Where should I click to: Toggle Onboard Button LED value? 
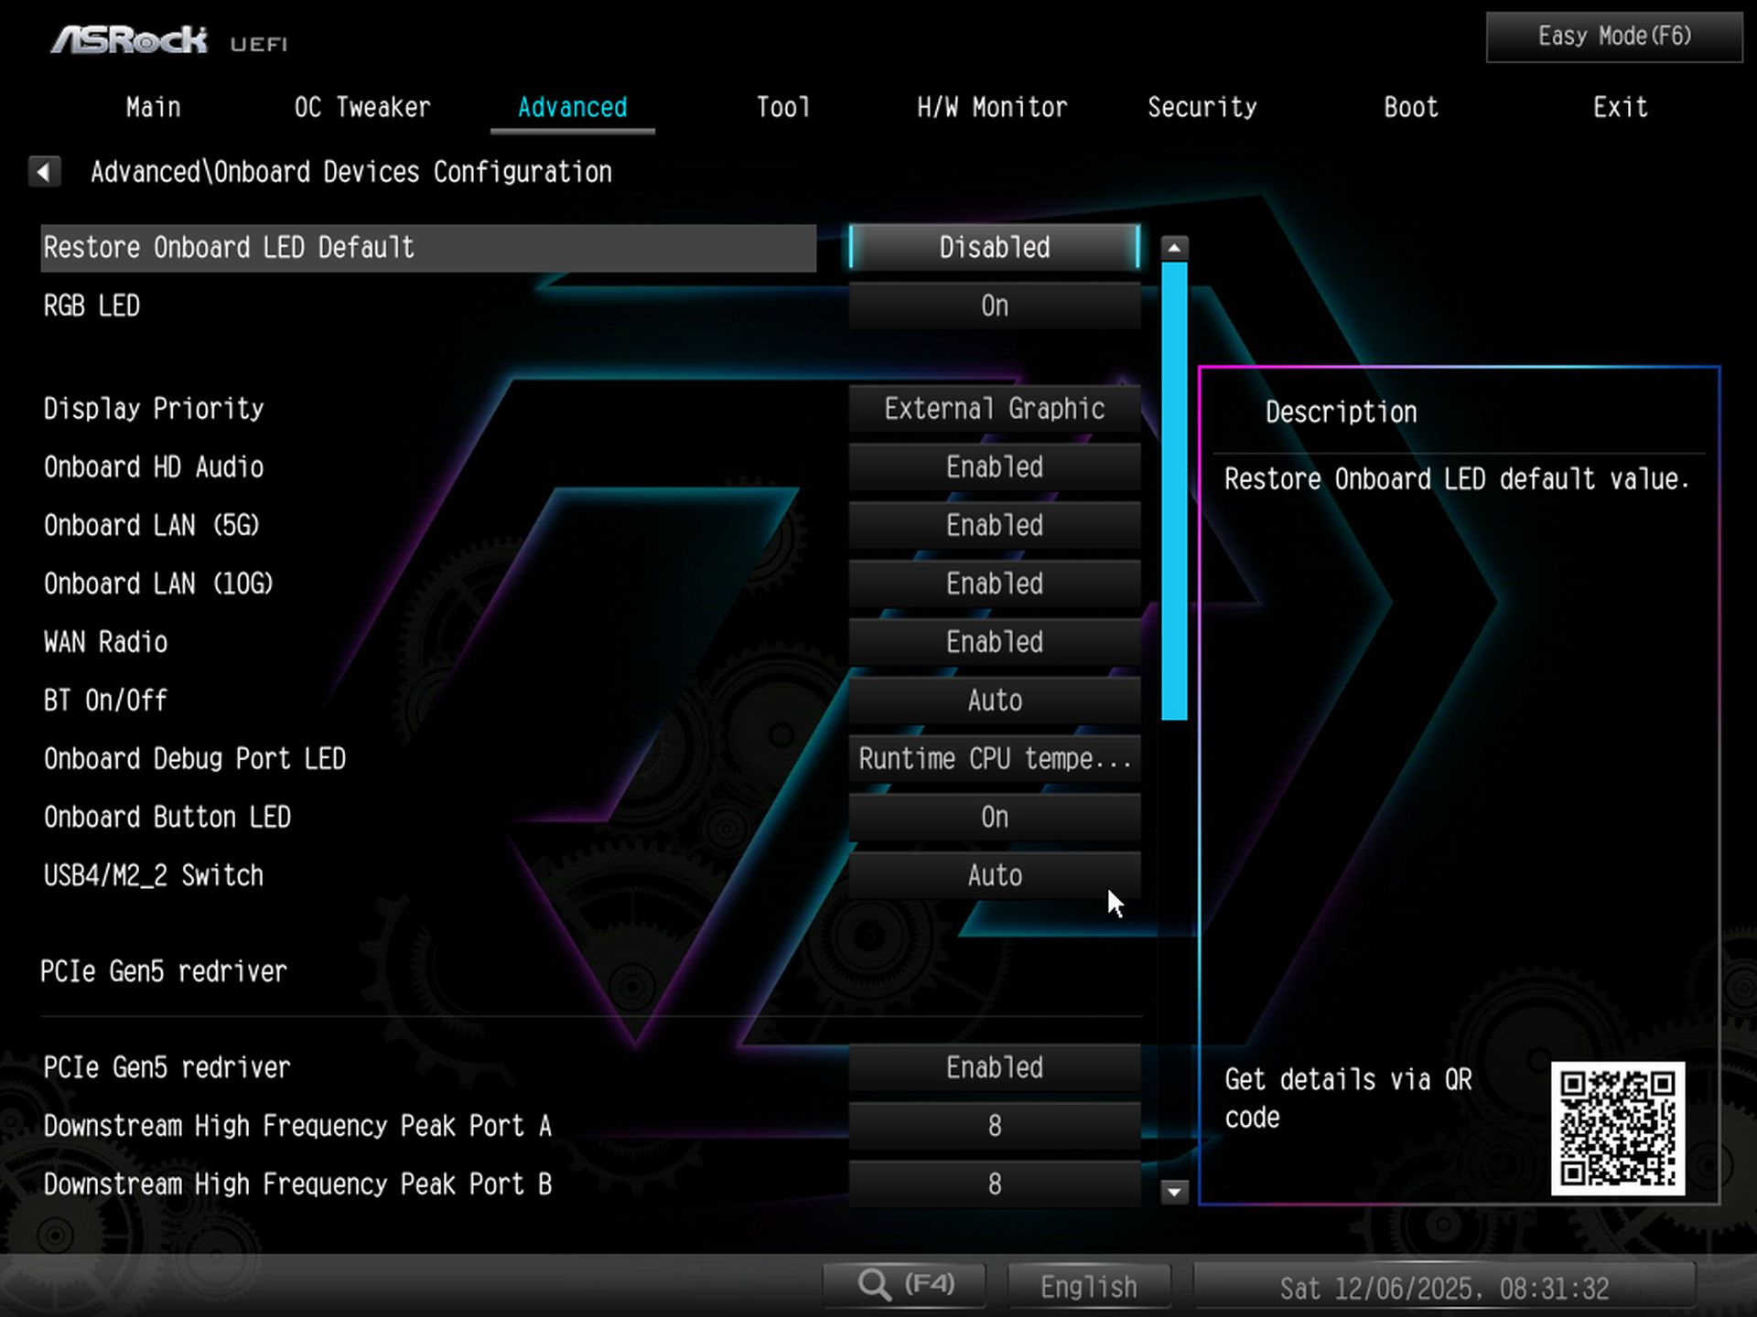(x=994, y=817)
